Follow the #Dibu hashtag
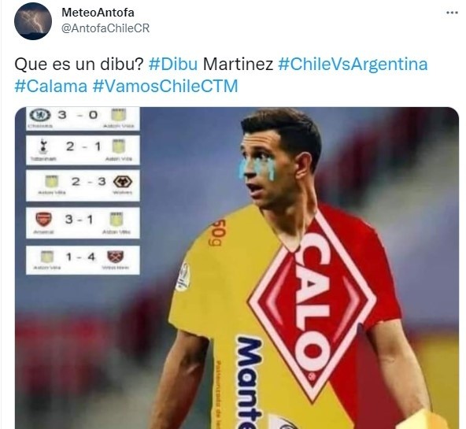The height and width of the screenshot is (429, 466). (173, 64)
